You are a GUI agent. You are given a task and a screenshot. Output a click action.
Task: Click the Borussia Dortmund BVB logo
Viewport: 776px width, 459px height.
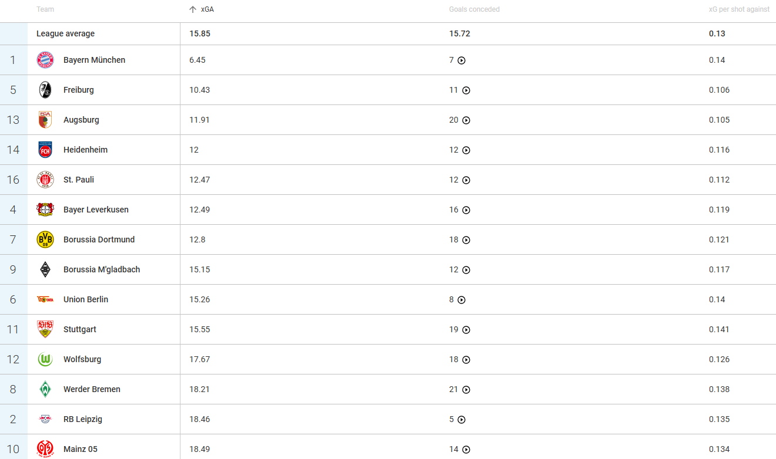(x=45, y=239)
